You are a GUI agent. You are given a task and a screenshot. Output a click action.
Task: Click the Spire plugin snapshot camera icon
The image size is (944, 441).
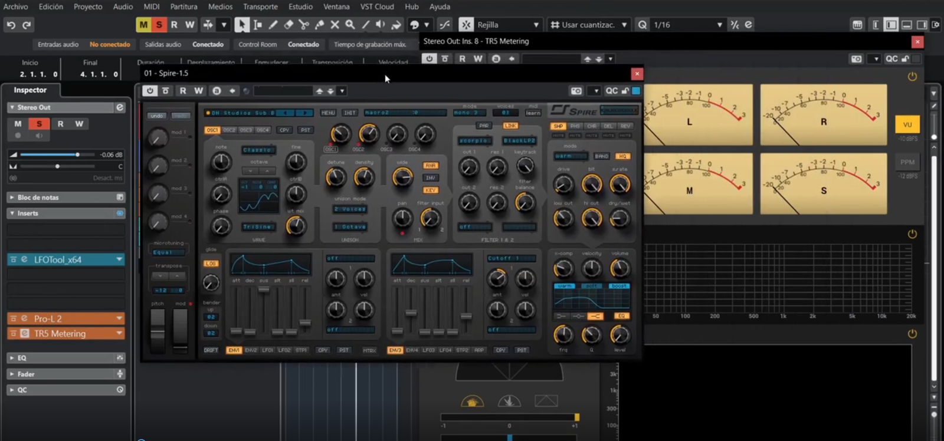pyautogui.click(x=576, y=91)
